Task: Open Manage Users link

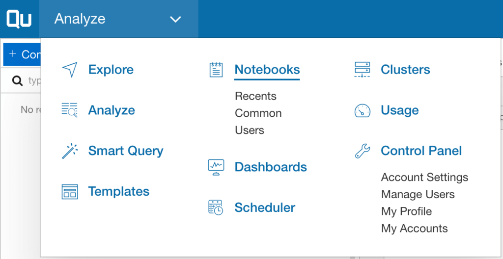Action: point(418,194)
